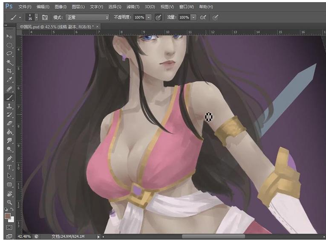Select the Healing Brush tool
This screenshot has width=326, height=241.
coord(9,89)
